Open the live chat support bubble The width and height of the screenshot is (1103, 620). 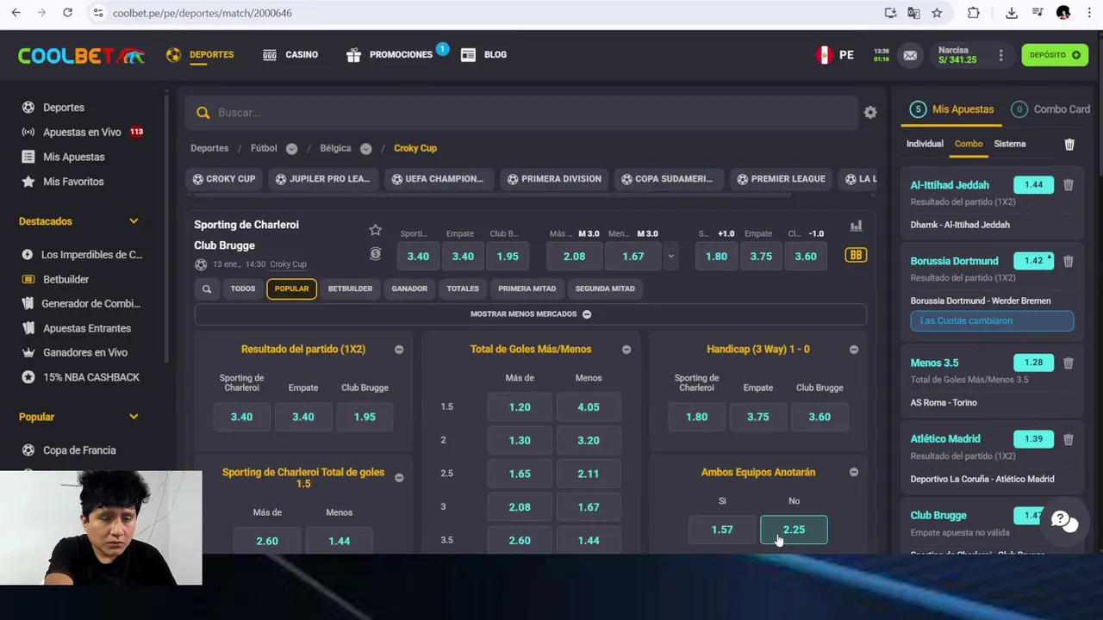pos(1064,521)
